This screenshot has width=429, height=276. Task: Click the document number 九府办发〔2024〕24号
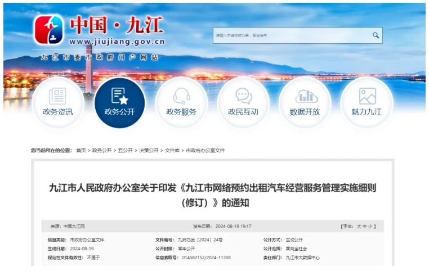[x=200, y=239]
